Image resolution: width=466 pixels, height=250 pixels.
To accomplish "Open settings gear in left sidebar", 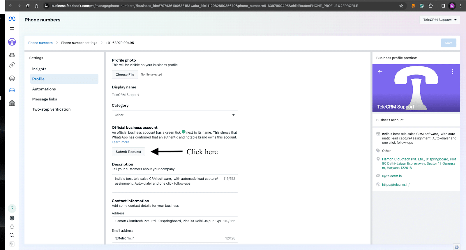I will [x=12, y=218].
